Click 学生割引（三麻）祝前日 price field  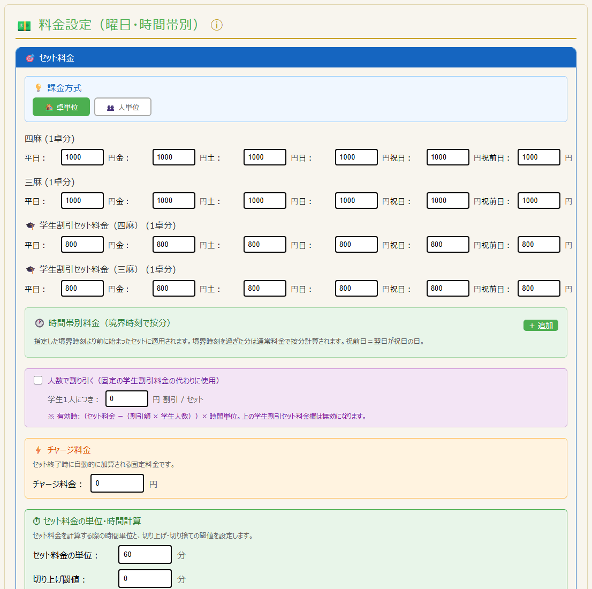coord(539,288)
